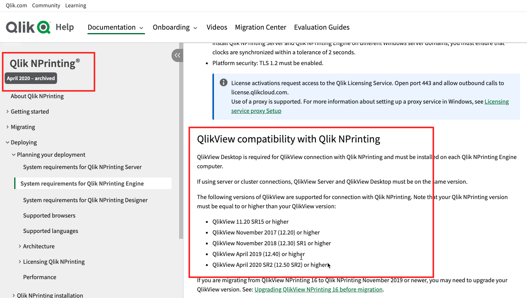Open the Qlik.com link in top bar
Screen dimensions: 527x298
coord(17,5)
